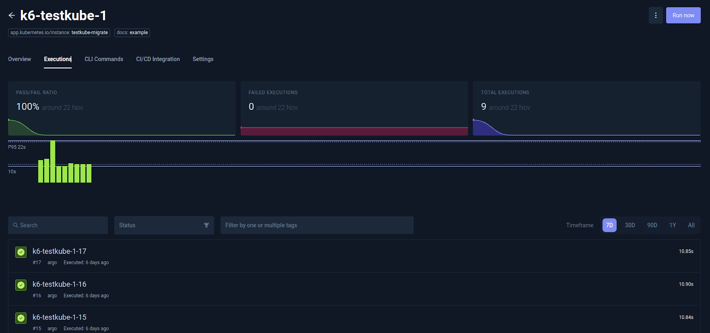Click the app.kubernetes.io/instance label tag

[59, 33]
